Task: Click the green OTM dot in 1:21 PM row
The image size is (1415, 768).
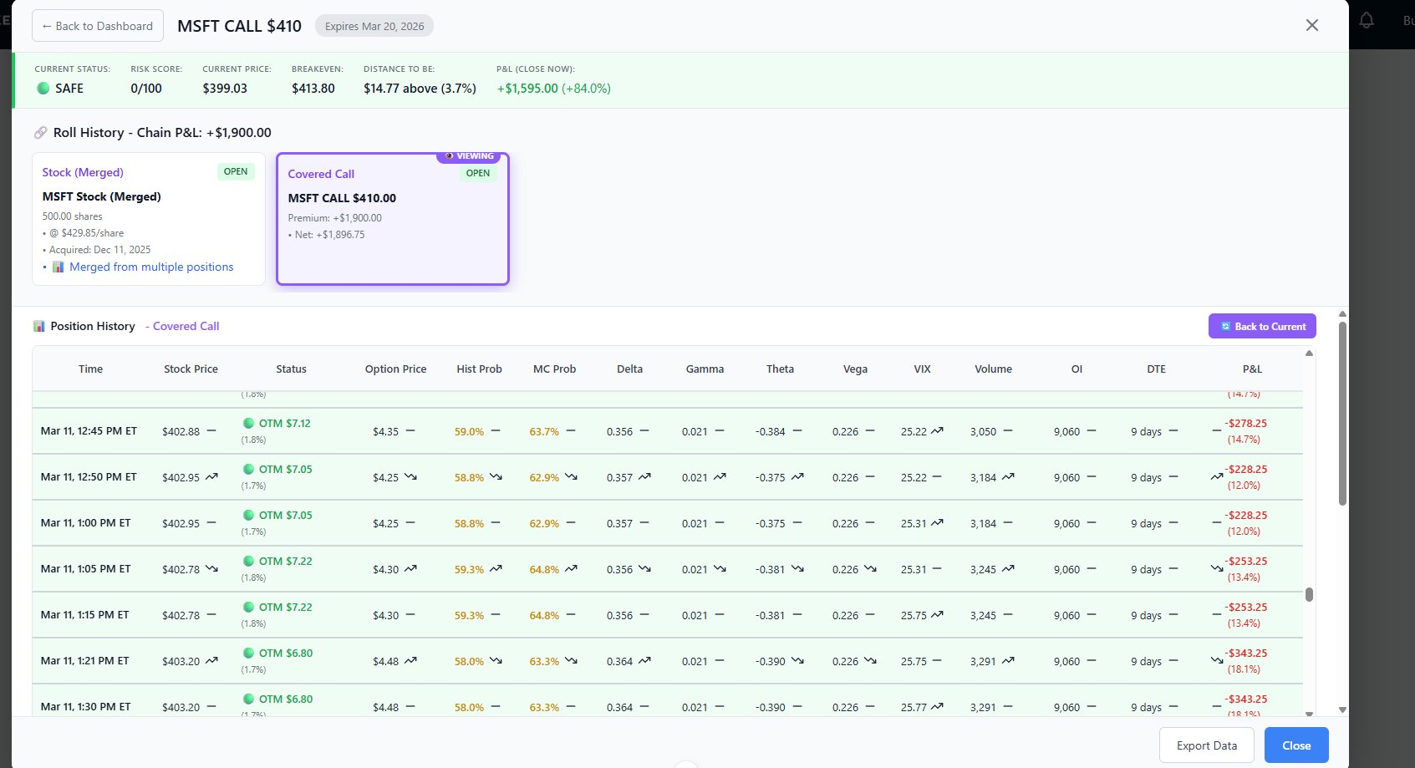Action: [x=248, y=653]
